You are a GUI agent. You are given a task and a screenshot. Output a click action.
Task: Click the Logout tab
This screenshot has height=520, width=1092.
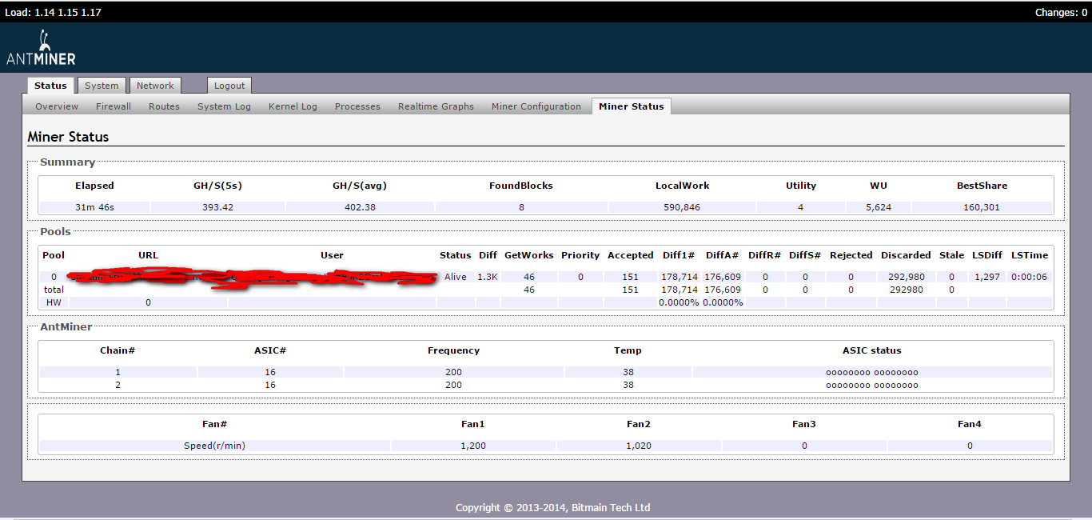point(229,86)
